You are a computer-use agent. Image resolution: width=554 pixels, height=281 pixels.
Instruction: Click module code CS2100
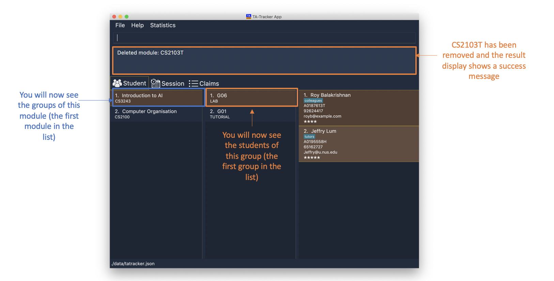[x=122, y=117]
